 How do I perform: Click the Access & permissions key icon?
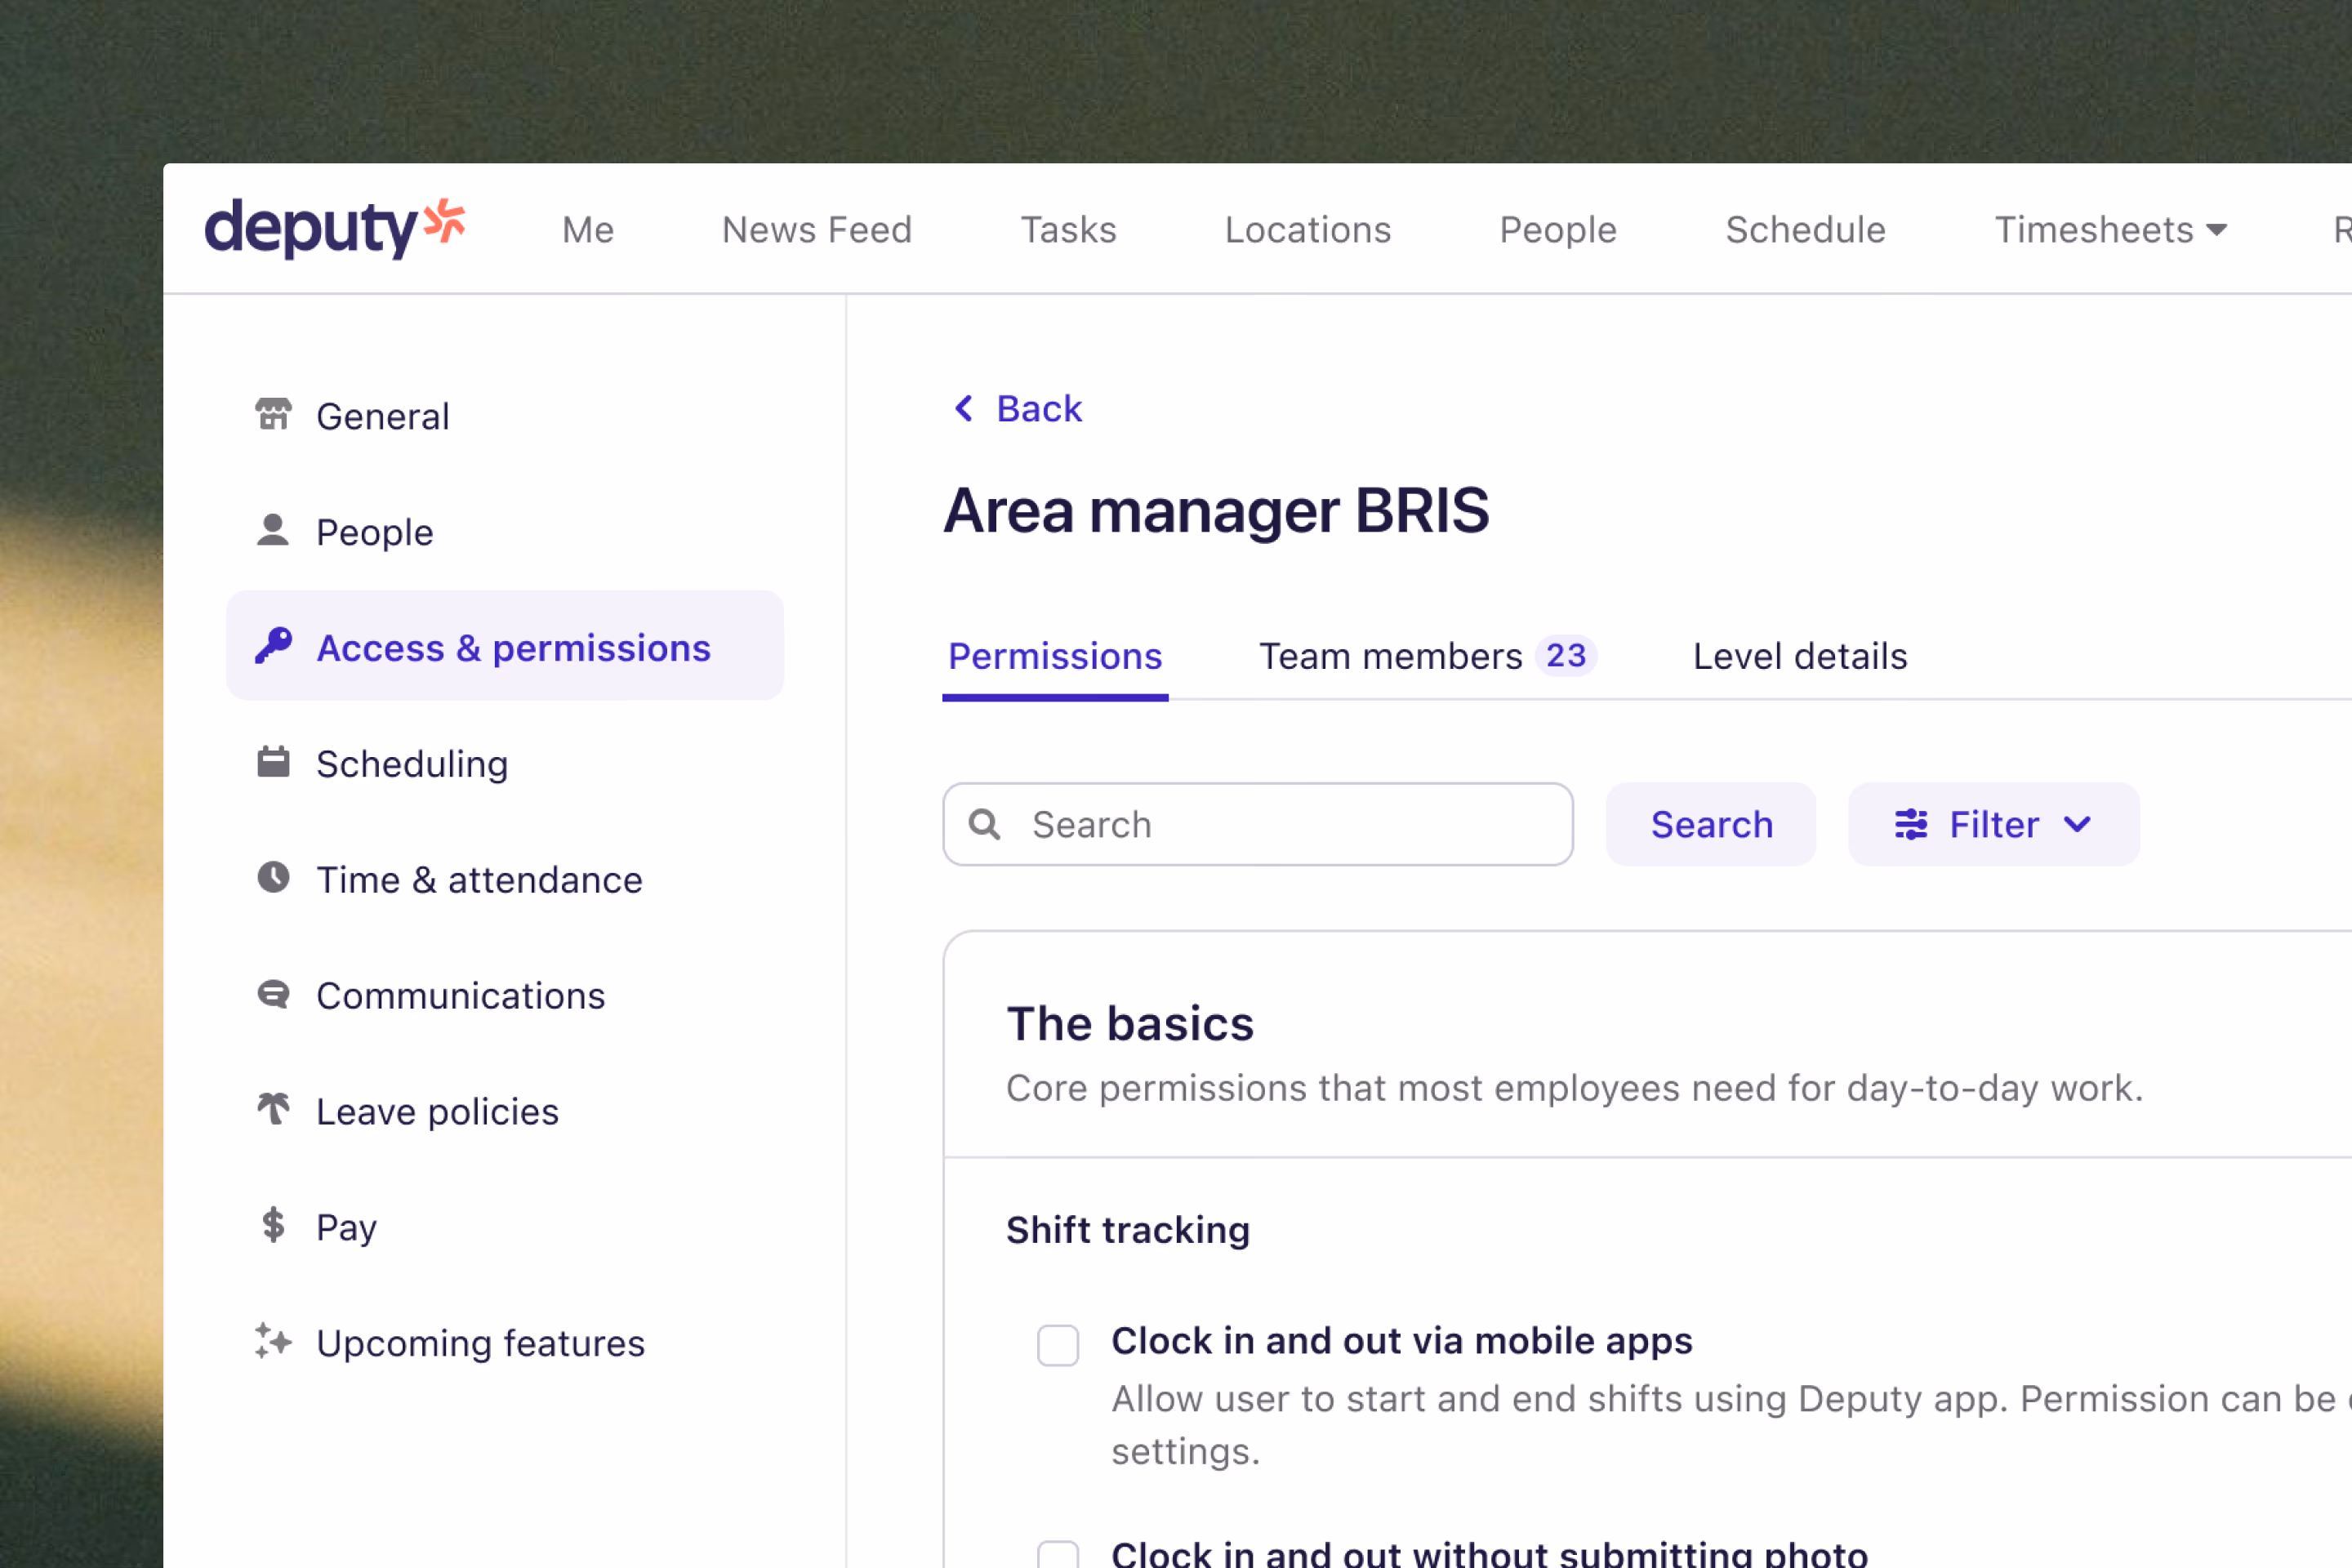pyautogui.click(x=272, y=646)
